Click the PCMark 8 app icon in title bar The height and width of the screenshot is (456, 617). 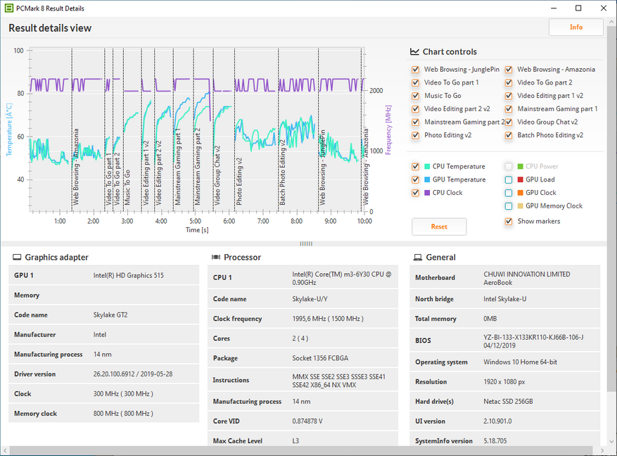8,8
